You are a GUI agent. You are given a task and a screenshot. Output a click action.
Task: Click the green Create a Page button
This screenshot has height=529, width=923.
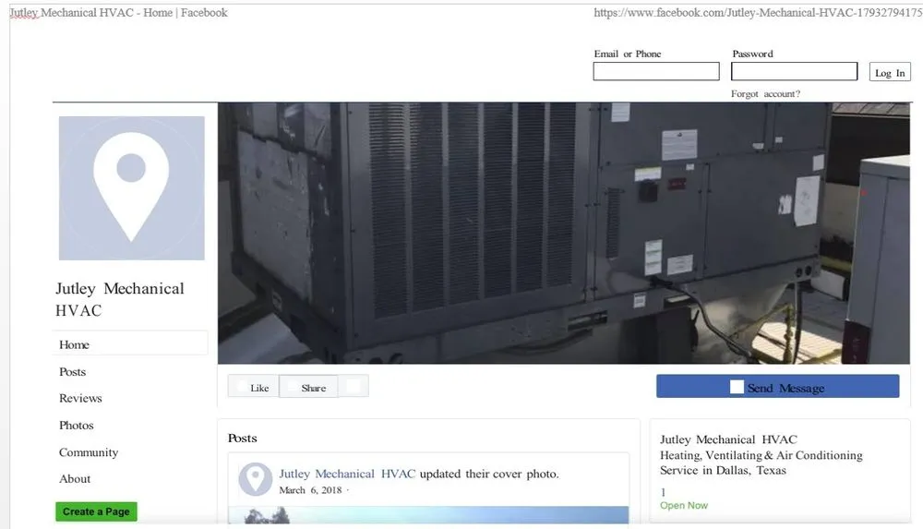(x=96, y=511)
